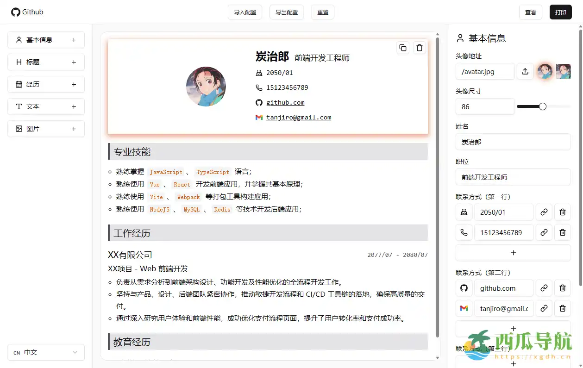Add a new contact under 联系方式（第一行）
The height and width of the screenshot is (368, 583).
[513, 253]
